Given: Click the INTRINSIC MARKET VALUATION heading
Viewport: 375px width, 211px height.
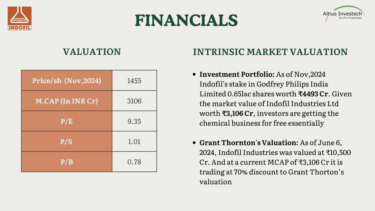Looking at the screenshot, I should click(270, 52).
